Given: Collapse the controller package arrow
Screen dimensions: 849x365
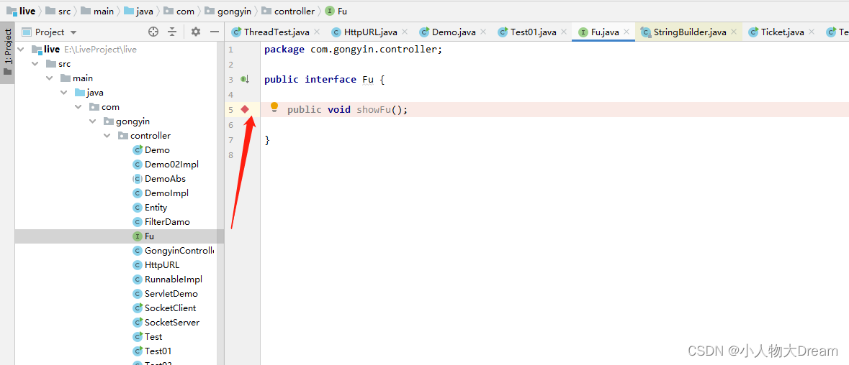Looking at the screenshot, I should tap(106, 136).
